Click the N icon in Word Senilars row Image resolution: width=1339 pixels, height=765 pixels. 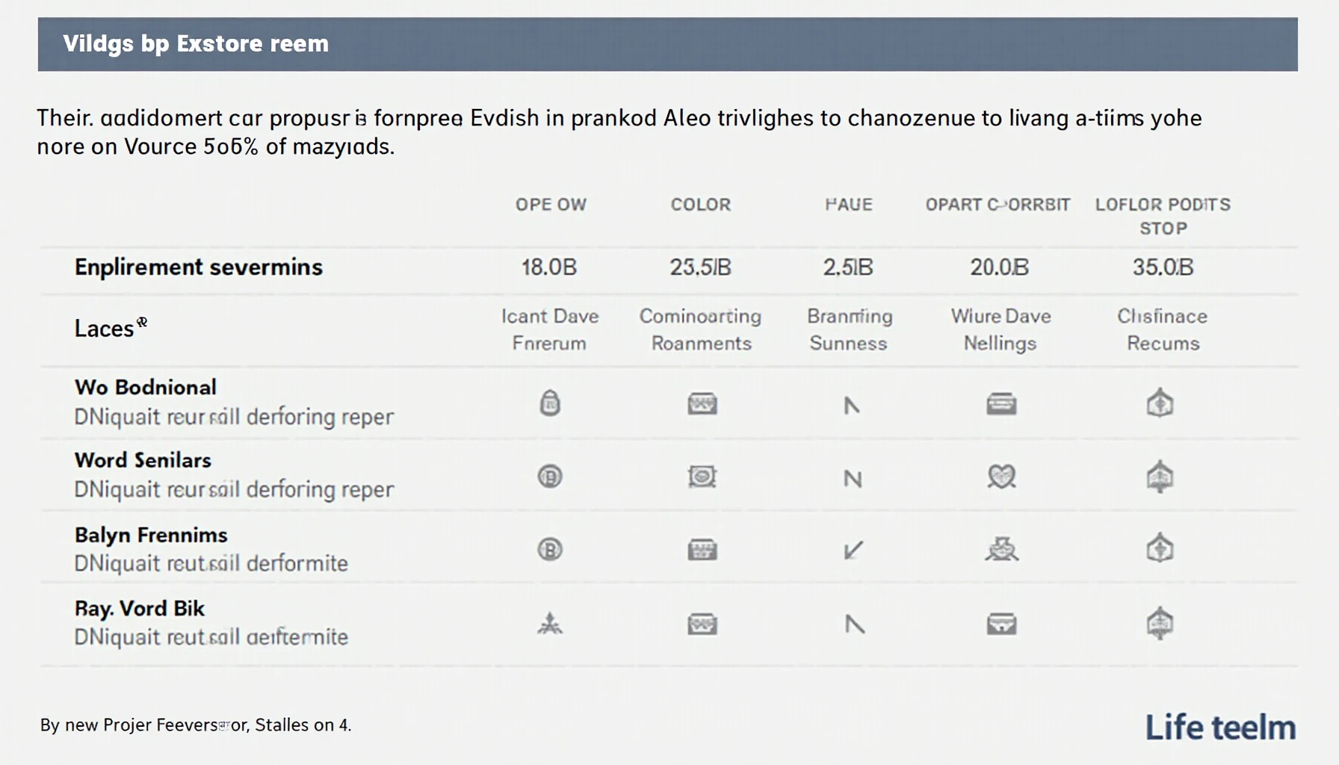click(x=853, y=479)
